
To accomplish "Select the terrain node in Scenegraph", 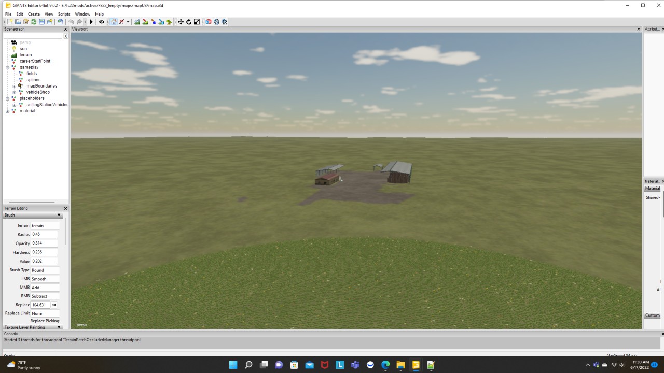I will coord(26,54).
